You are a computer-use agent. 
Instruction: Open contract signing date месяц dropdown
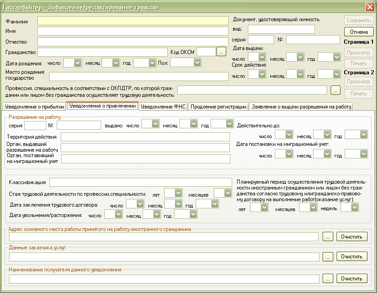178,204
